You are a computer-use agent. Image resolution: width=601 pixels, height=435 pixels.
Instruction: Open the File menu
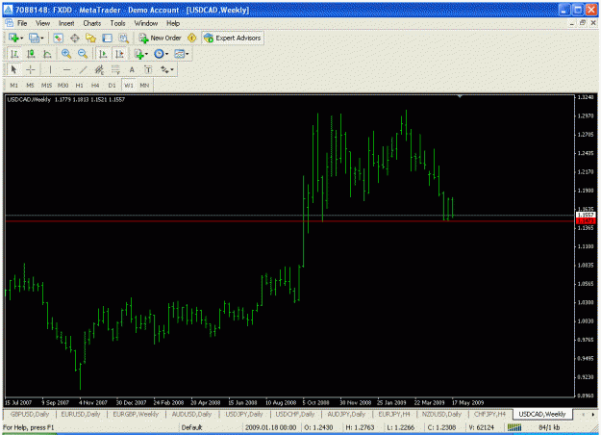pyautogui.click(x=22, y=23)
